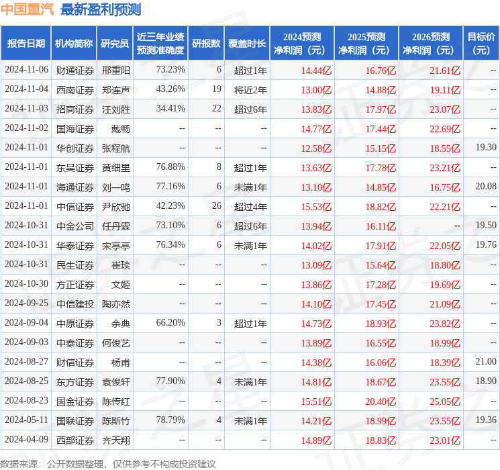Select the 中原证券 institution cell
The width and height of the screenshot is (500, 470).
point(75,323)
